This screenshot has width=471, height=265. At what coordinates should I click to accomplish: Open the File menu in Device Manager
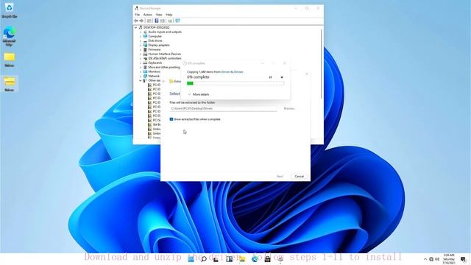[x=138, y=15]
